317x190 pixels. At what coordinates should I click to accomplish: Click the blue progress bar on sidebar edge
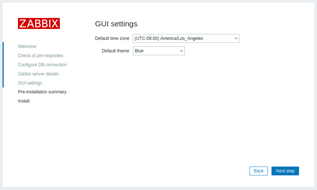pos(3,65)
